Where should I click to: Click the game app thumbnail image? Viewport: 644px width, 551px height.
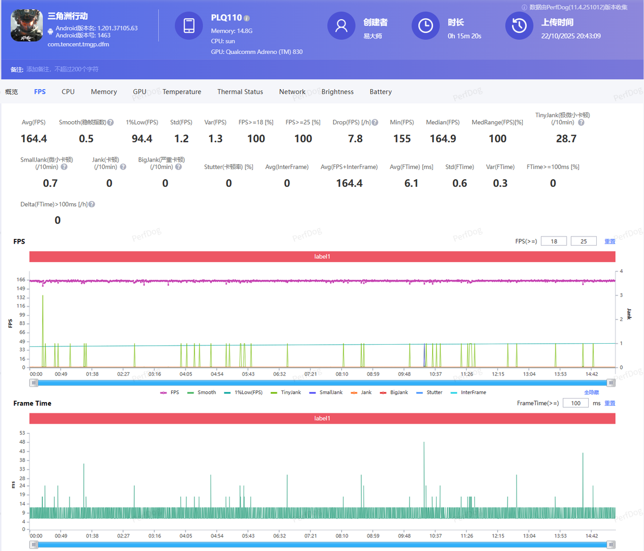[27, 26]
